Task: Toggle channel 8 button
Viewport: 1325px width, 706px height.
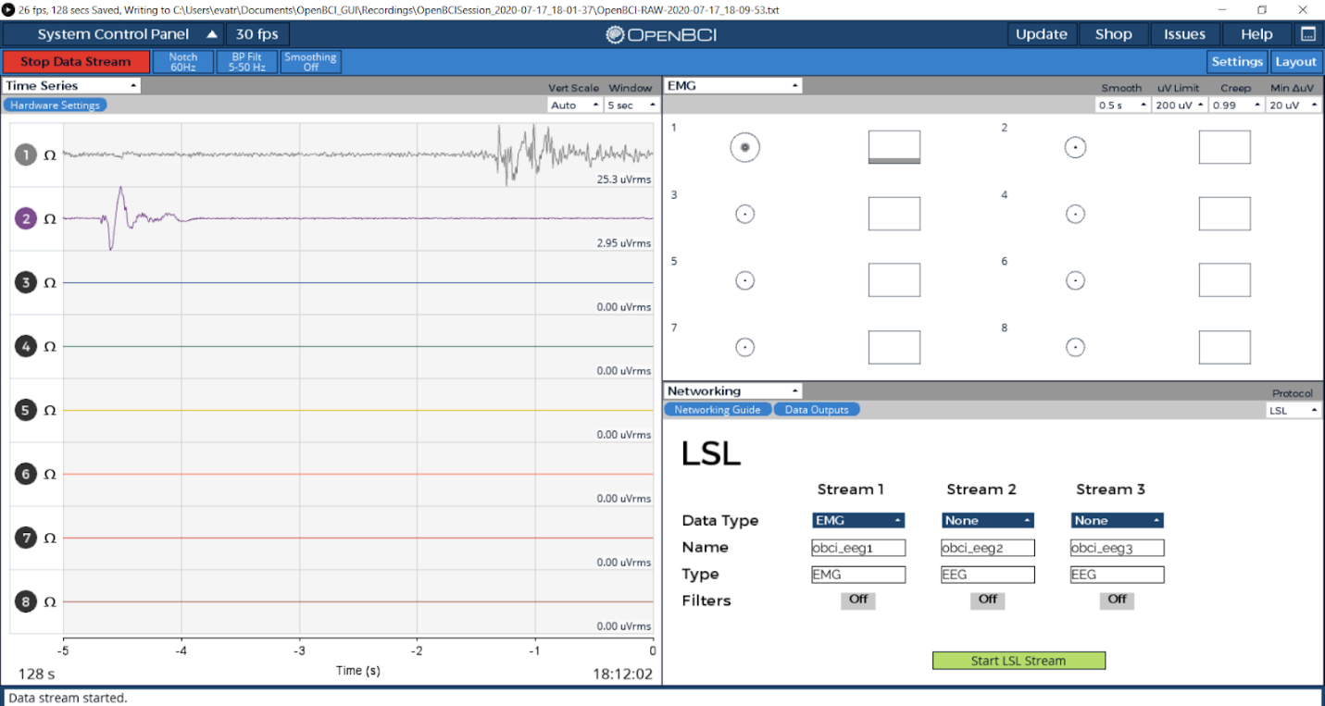Action: (26, 601)
